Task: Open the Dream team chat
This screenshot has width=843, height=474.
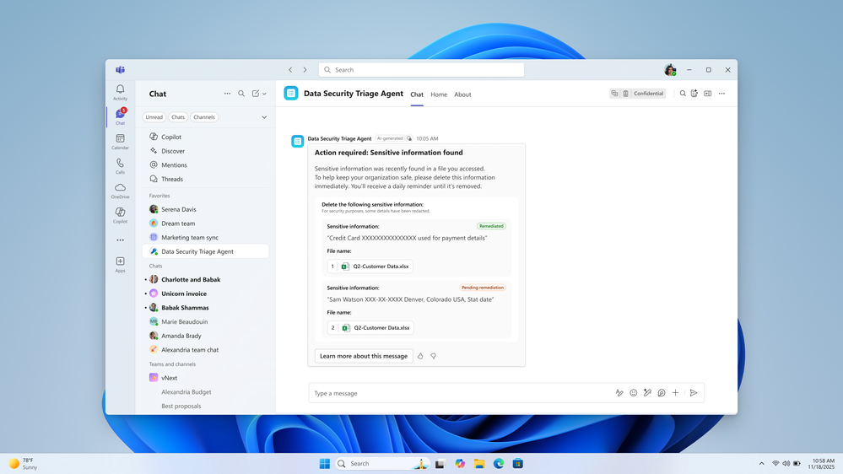Action: [x=206, y=224]
